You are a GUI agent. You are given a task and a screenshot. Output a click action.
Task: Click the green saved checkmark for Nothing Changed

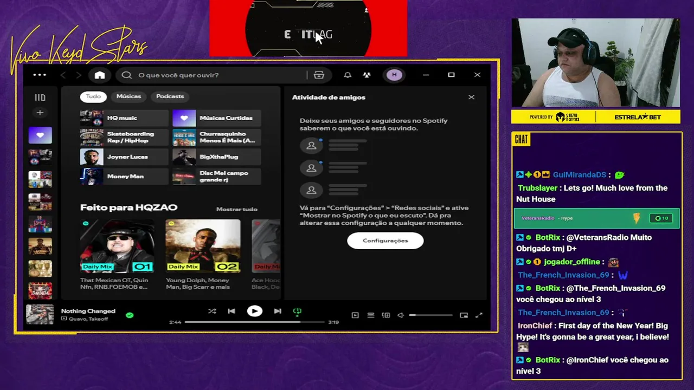point(130,315)
